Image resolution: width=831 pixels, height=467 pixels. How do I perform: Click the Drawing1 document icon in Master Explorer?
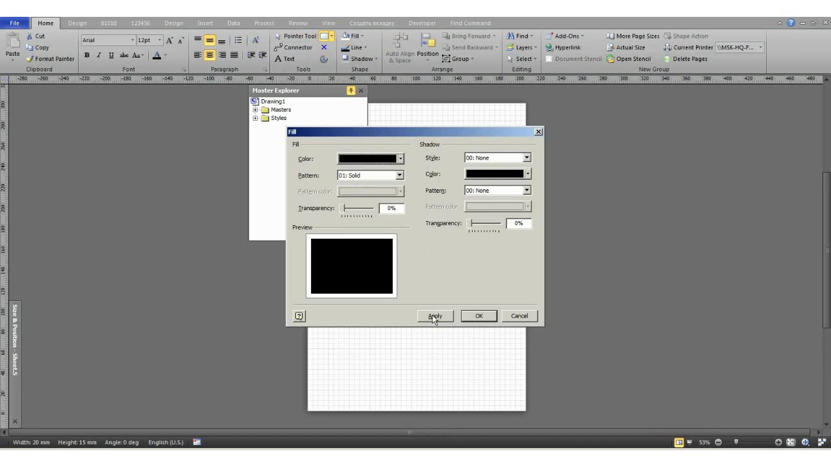pyautogui.click(x=254, y=101)
